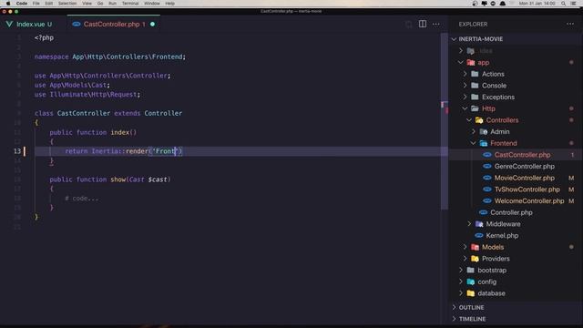Click the PHP file icon beside Kernel.php
Image resolution: width=583 pixels, height=328 pixels.
(x=479, y=235)
